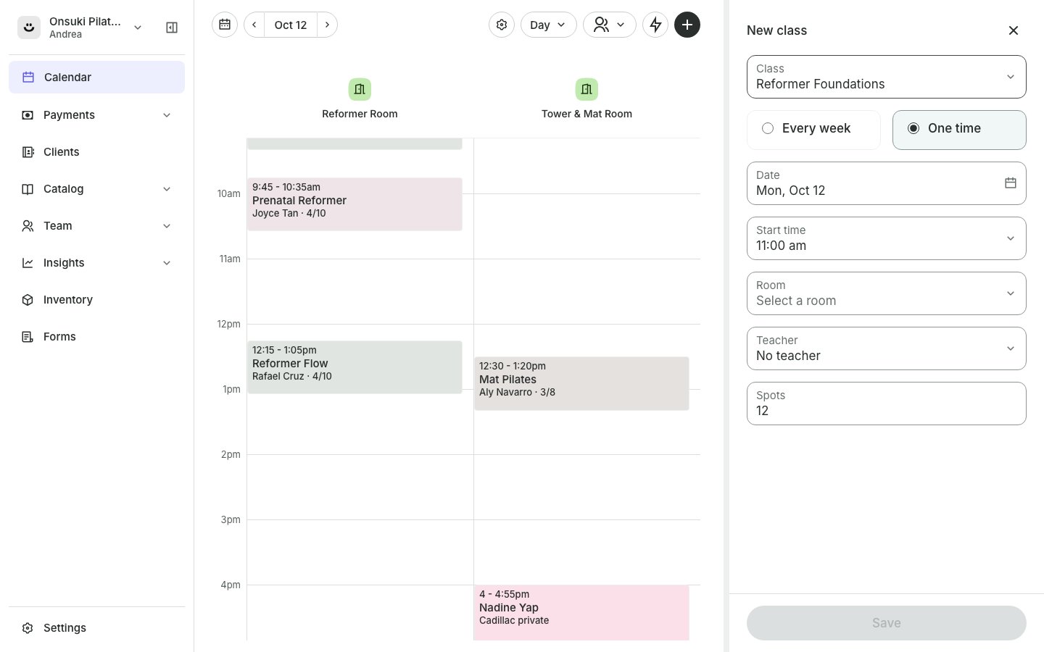The image size is (1044, 652).
Task: Open Settings in sidebar
Action: (x=96, y=628)
